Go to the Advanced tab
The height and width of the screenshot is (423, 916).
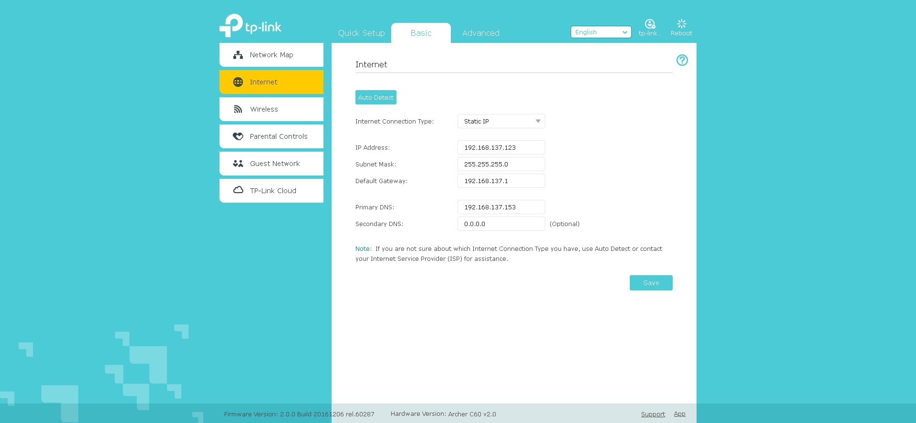coord(481,33)
